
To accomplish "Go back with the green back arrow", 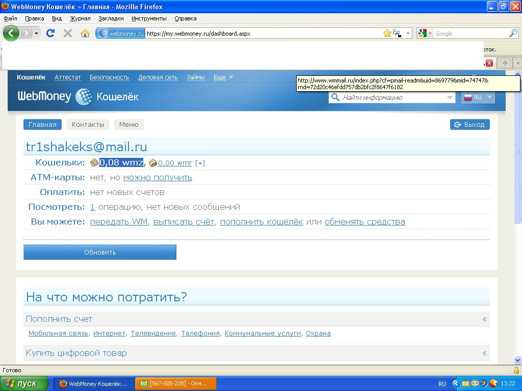I will [11, 33].
